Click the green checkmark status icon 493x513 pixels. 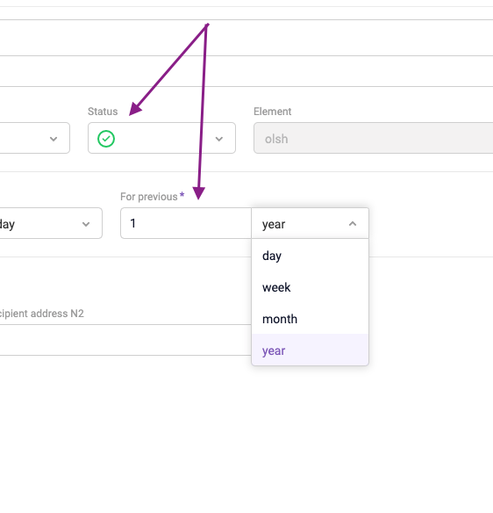click(x=106, y=139)
